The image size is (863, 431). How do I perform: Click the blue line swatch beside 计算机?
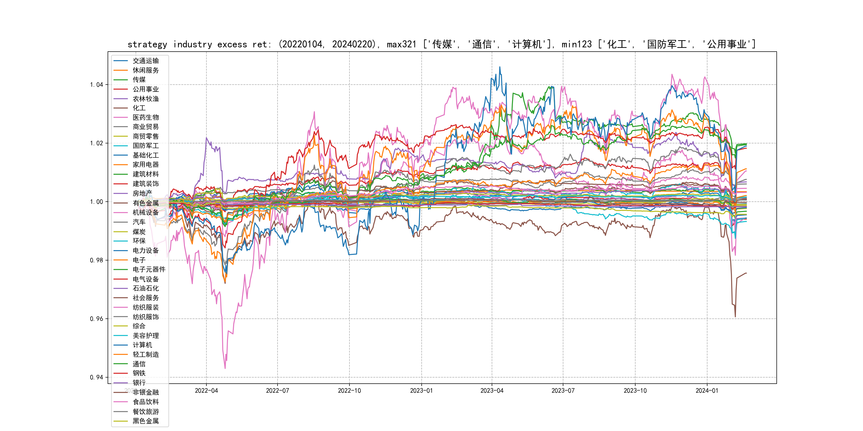click(x=121, y=345)
